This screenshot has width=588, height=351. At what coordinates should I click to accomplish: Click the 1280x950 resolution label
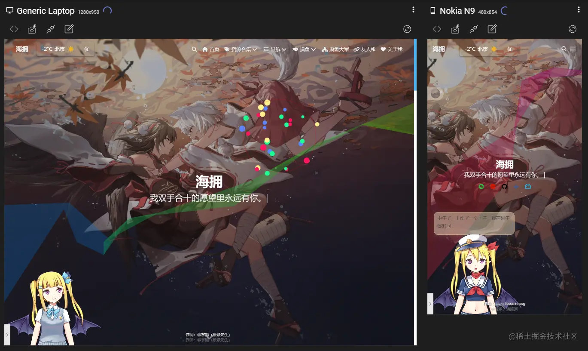(88, 12)
